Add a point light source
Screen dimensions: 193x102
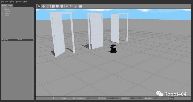67,6
